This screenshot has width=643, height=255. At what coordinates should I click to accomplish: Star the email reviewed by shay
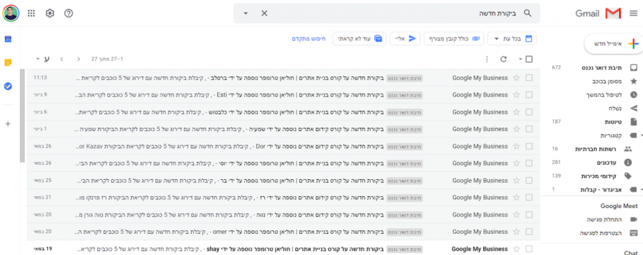pos(516,249)
